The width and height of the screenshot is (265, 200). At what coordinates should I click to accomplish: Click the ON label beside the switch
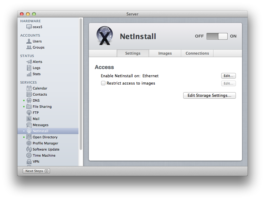pyautogui.click(x=233, y=36)
